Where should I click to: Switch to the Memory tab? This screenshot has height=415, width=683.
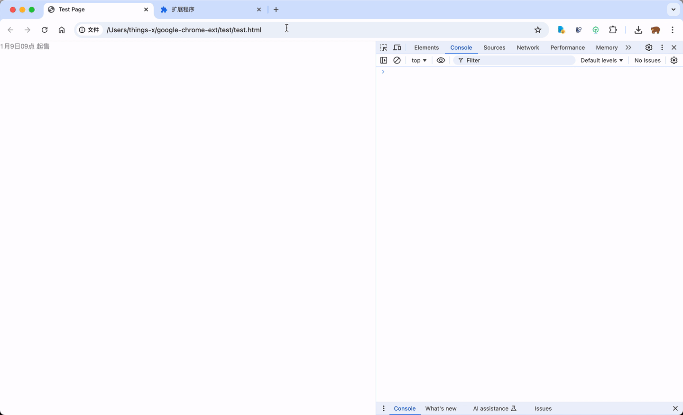tap(607, 47)
